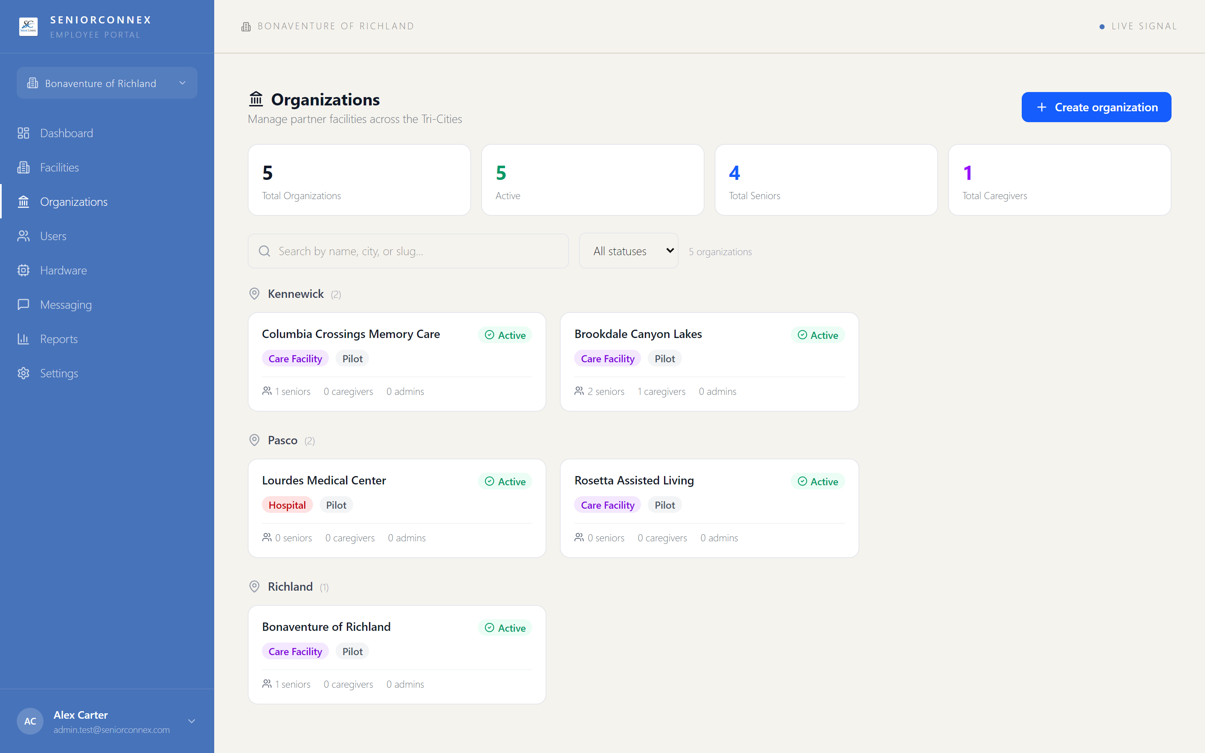The image size is (1205, 753).
Task: Click the Total Organizations stat card
Action: [x=359, y=180]
